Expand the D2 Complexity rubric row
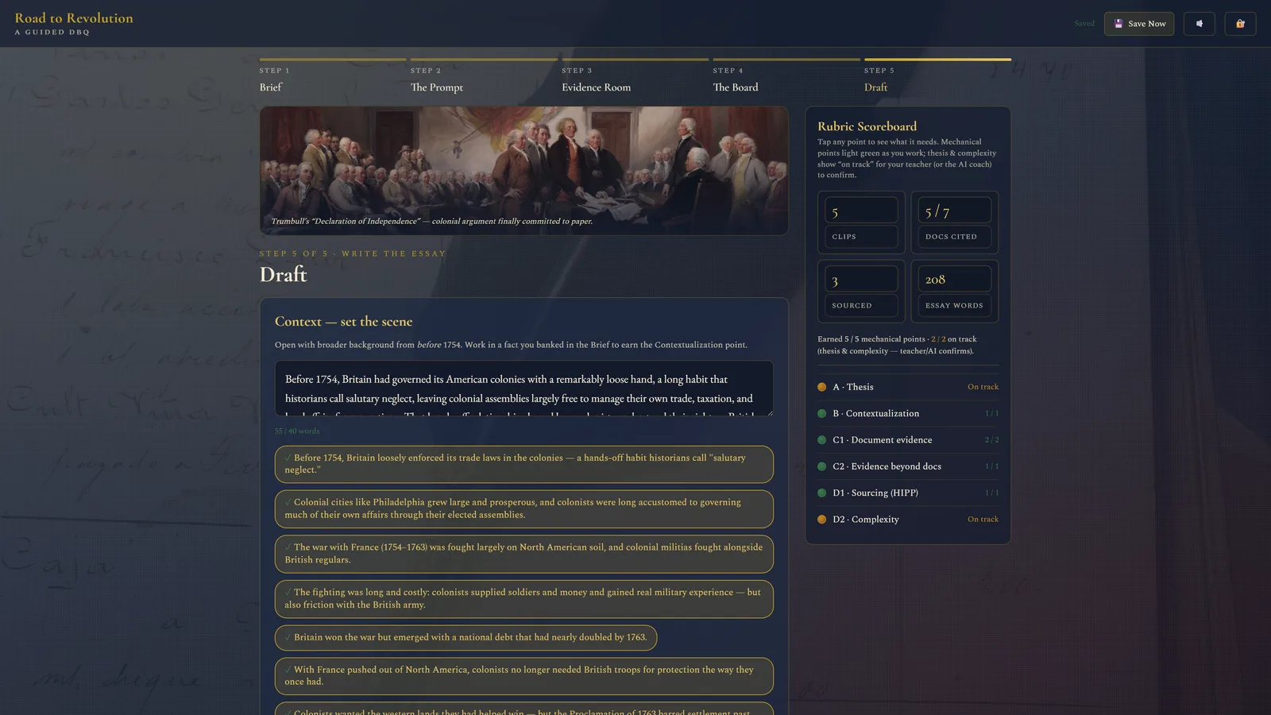 [x=908, y=520]
